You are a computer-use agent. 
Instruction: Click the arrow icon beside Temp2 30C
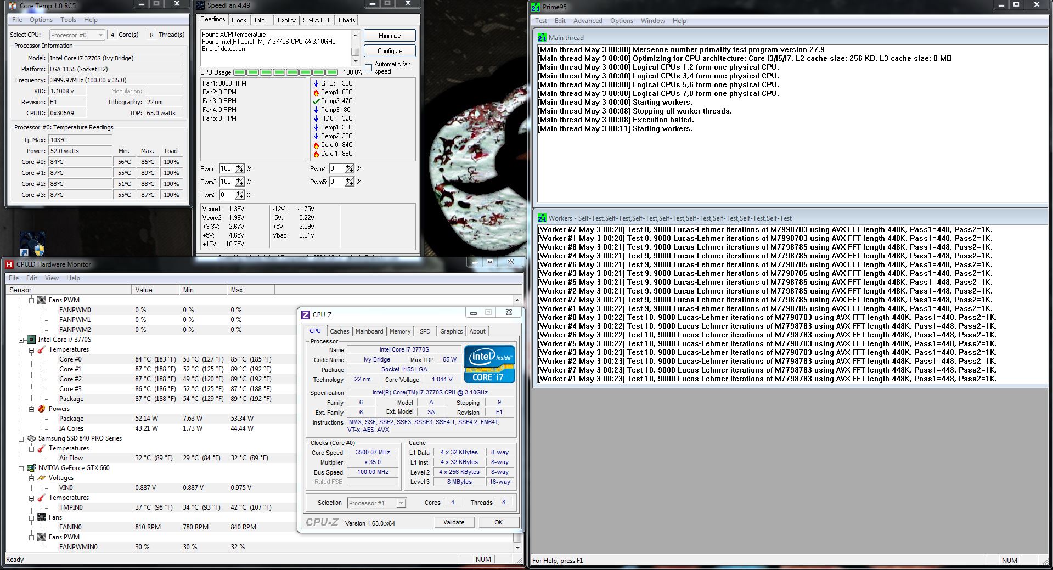(x=316, y=136)
